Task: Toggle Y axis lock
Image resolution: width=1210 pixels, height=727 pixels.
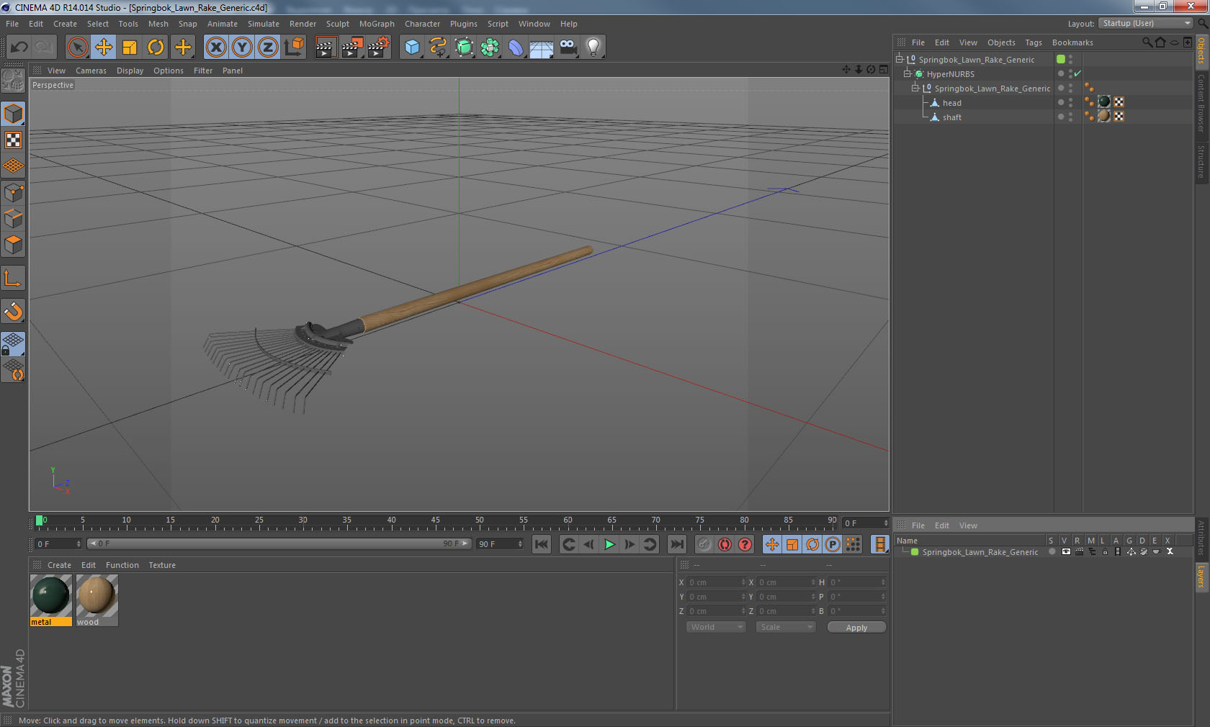Action: (242, 48)
